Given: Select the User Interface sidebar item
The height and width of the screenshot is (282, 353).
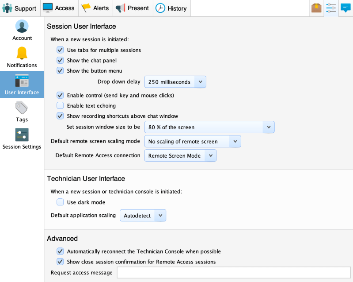Looking at the screenshot, I should (22, 85).
